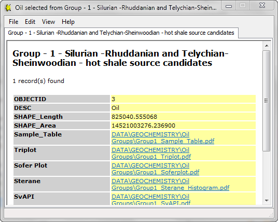Select the Group - 1 Silurian hot shale tab
Screen dimensions: 278x222
[121, 33]
